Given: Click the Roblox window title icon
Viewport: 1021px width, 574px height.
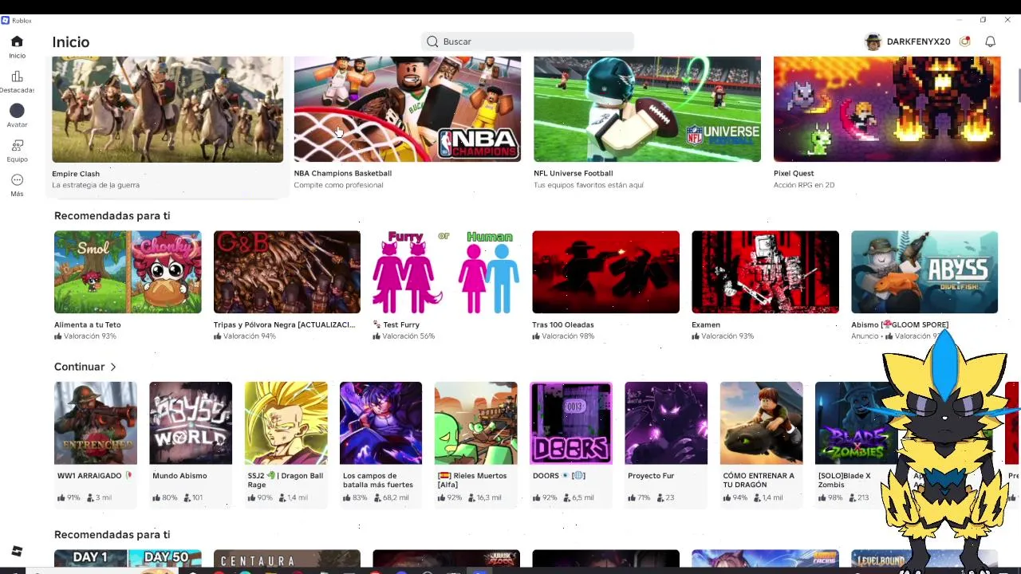Looking at the screenshot, I should pyautogui.click(x=6, y=20).
